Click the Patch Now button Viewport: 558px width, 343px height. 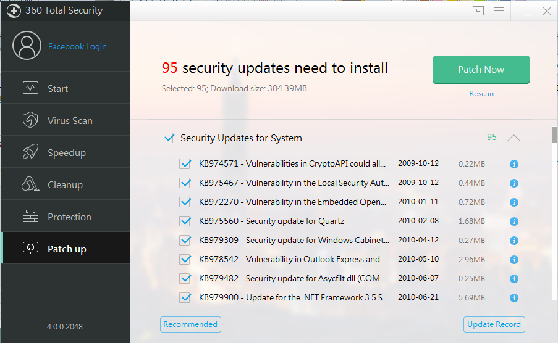(x=481, y=70)
